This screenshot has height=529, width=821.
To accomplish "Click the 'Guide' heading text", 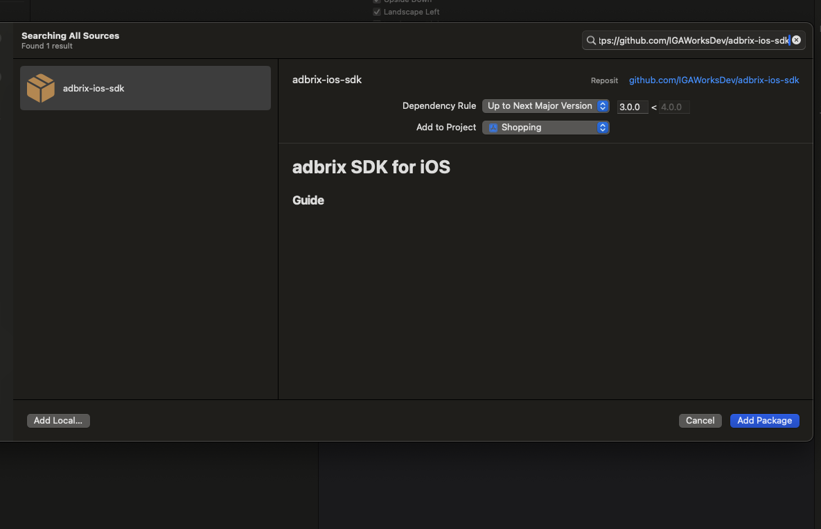I will point(308,200).
